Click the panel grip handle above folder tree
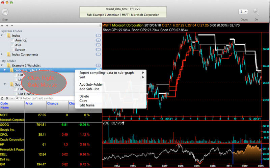Viewport: 270px width, 168px height. click(100, 26)
